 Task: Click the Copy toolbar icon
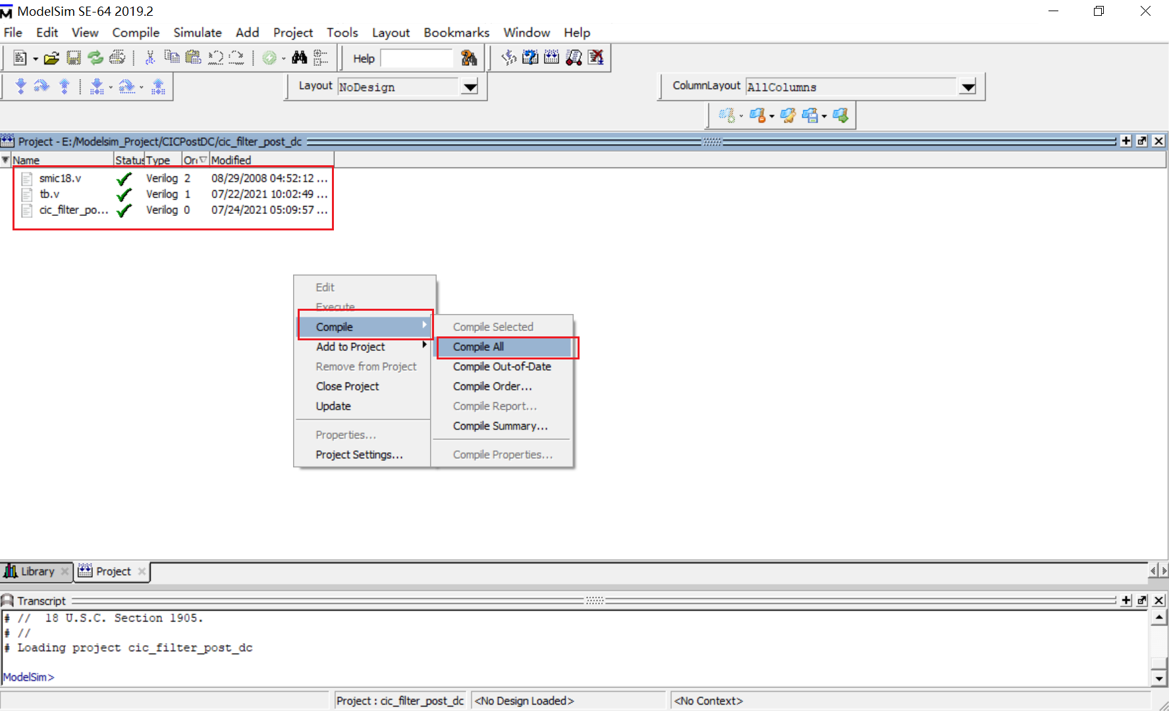(x=172, y=57)
